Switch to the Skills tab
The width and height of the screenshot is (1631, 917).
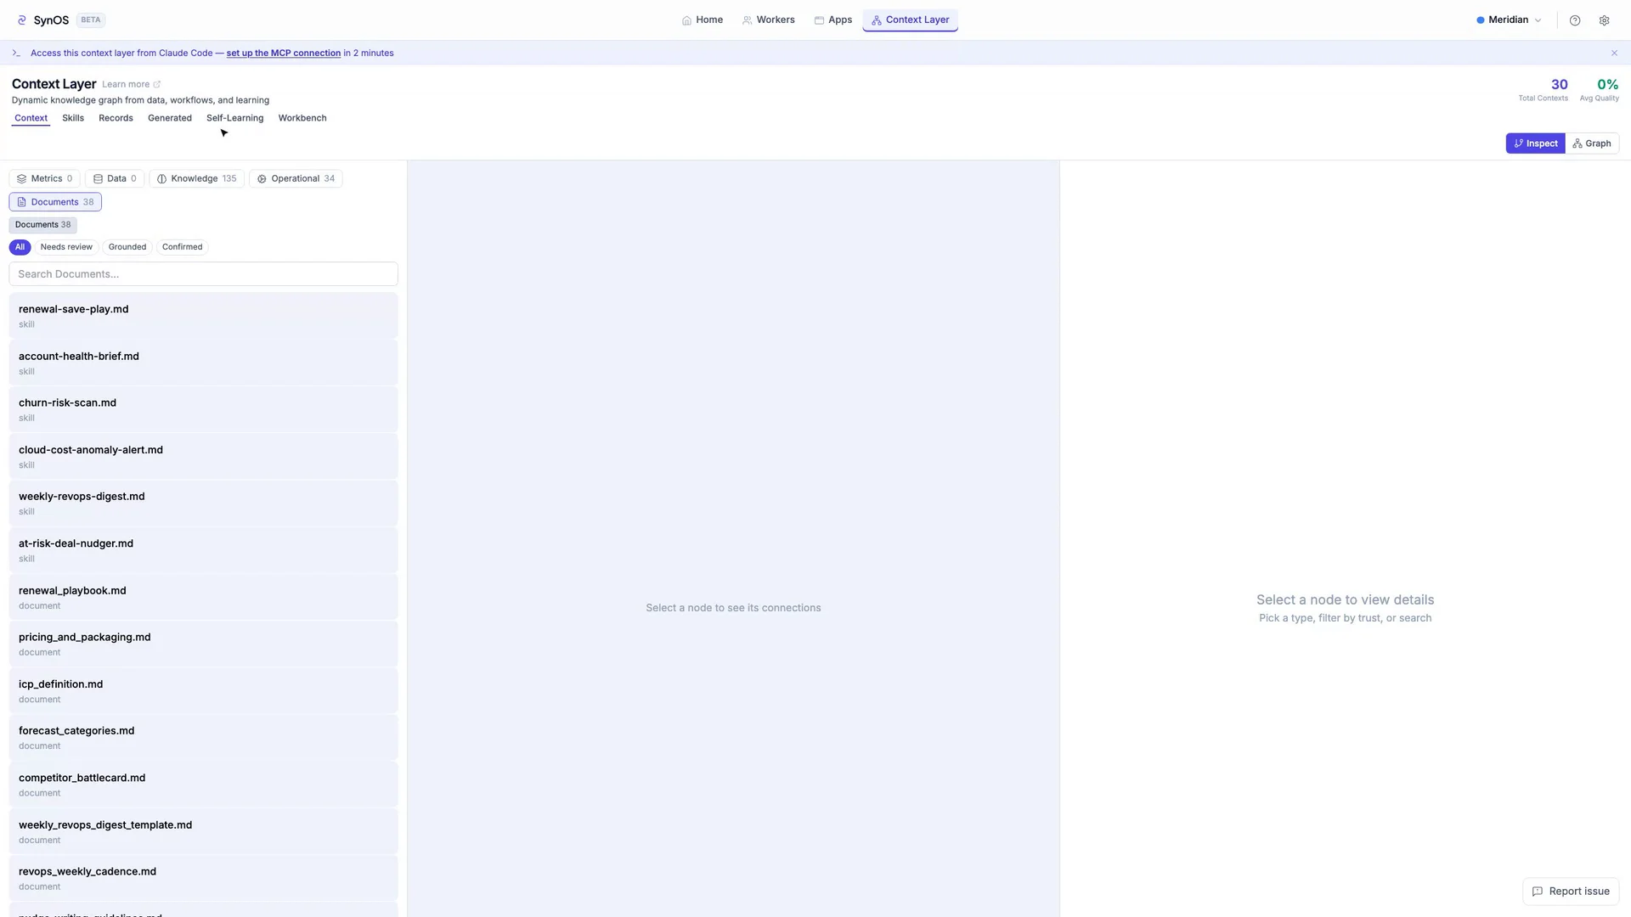pyautogui.click(x=73, y=118)
